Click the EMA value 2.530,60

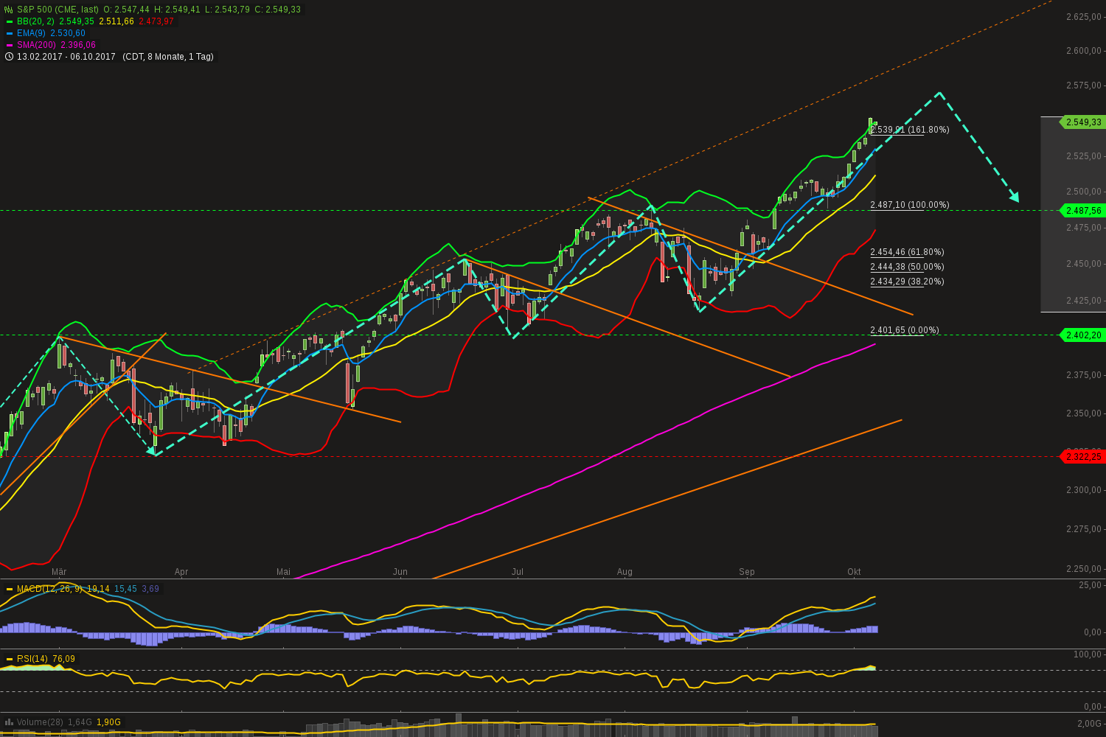point(68,33)
